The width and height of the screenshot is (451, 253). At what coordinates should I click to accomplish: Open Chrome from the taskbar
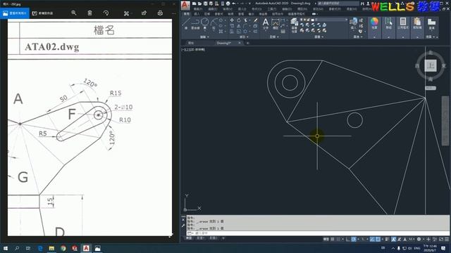63,248
